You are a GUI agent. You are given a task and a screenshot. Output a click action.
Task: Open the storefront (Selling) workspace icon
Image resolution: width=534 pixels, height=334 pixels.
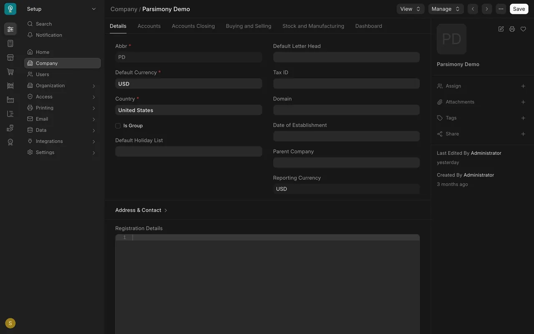(10, 58)
